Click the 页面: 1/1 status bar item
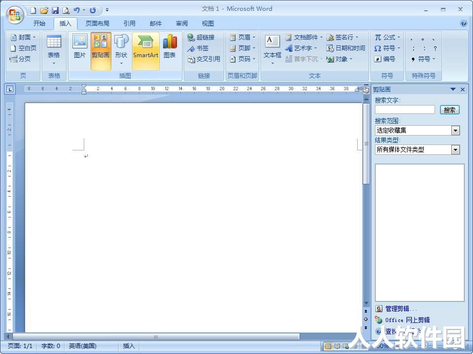Screen dimensions: 473x354 pos(20,346)
